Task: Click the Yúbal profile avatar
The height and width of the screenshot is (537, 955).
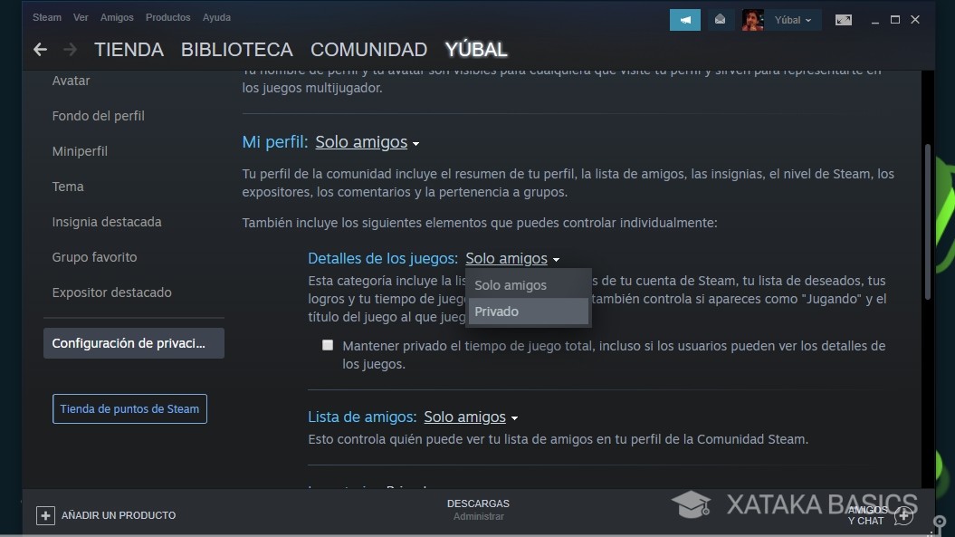Action: pos(753,20)
